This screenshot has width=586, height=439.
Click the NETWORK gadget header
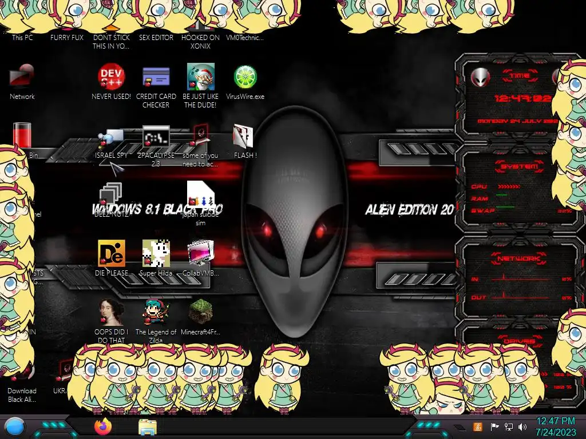518,258
